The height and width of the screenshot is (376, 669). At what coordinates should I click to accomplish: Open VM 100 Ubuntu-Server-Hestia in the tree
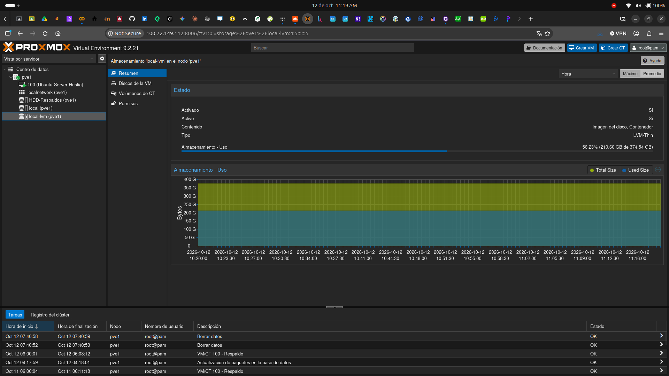55,85
